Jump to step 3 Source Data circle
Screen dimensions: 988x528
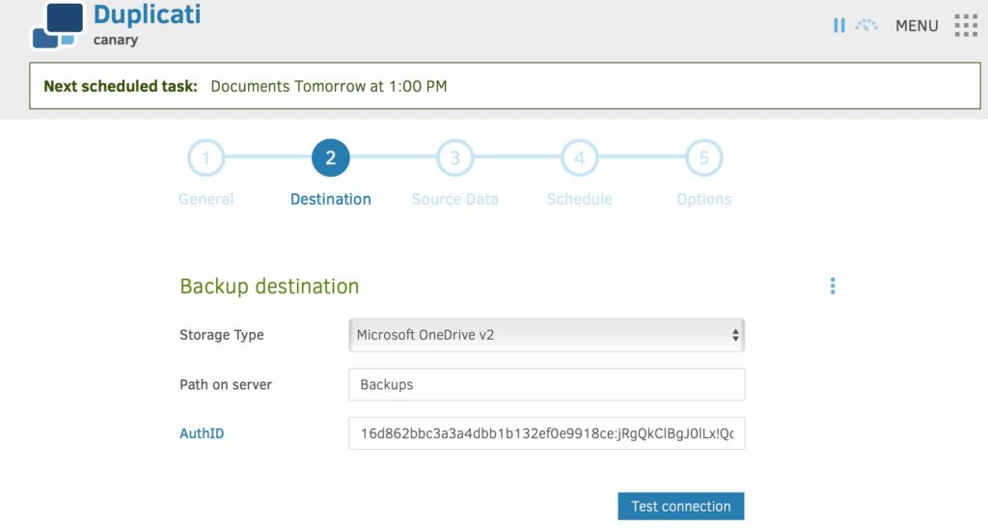tap(455, 157)
